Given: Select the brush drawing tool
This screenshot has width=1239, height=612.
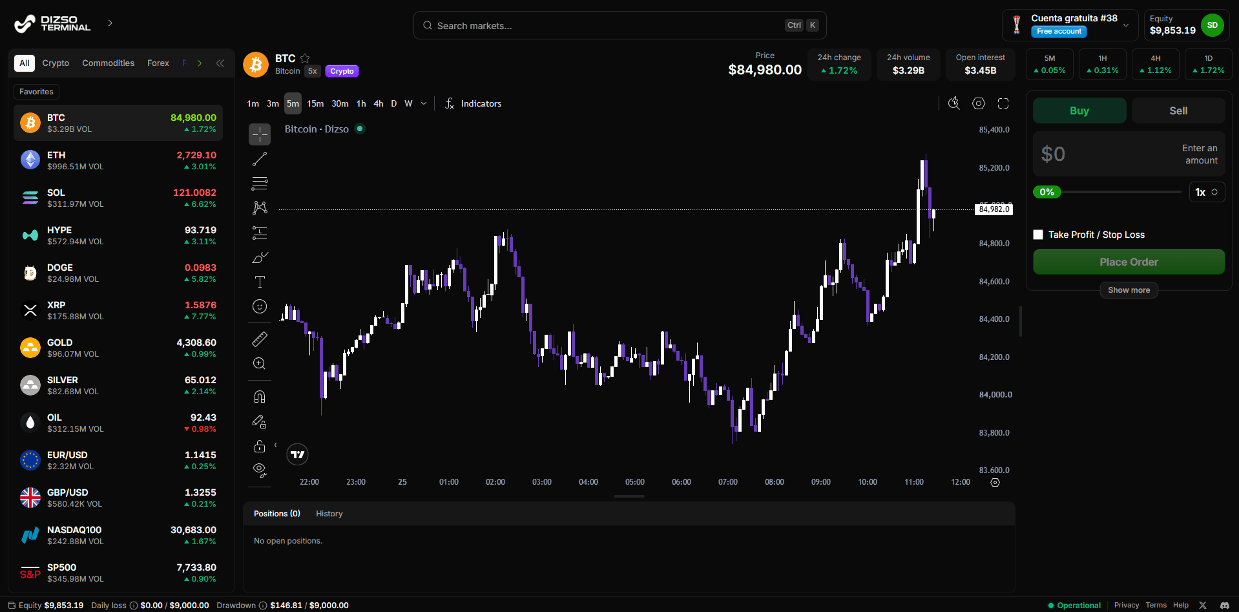Looking at the screenshot, I should [x=260, y=257].
